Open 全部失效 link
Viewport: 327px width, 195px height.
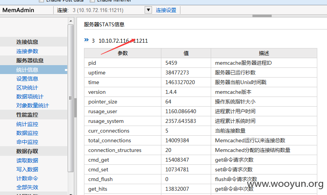coord(27,187)
